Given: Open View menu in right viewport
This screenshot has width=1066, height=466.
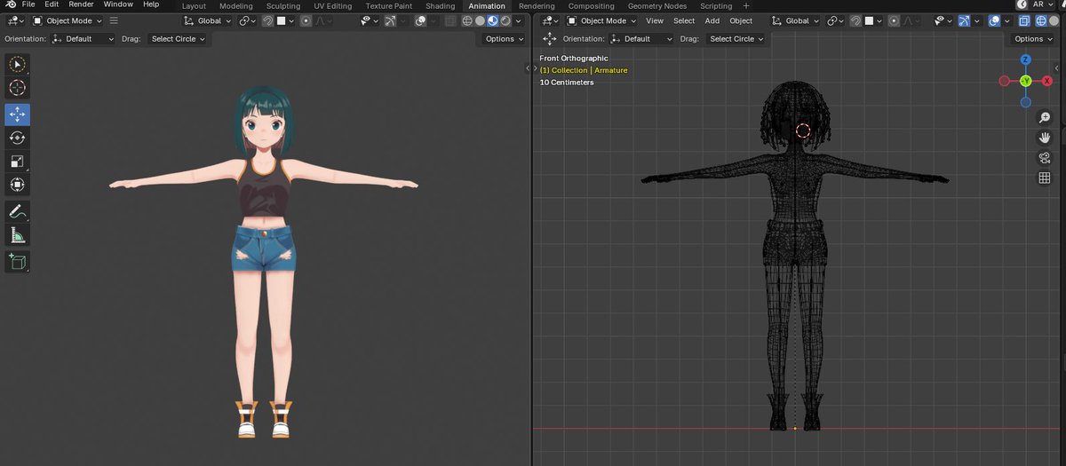Looking at the screenshot, I should tap(655, 20).
